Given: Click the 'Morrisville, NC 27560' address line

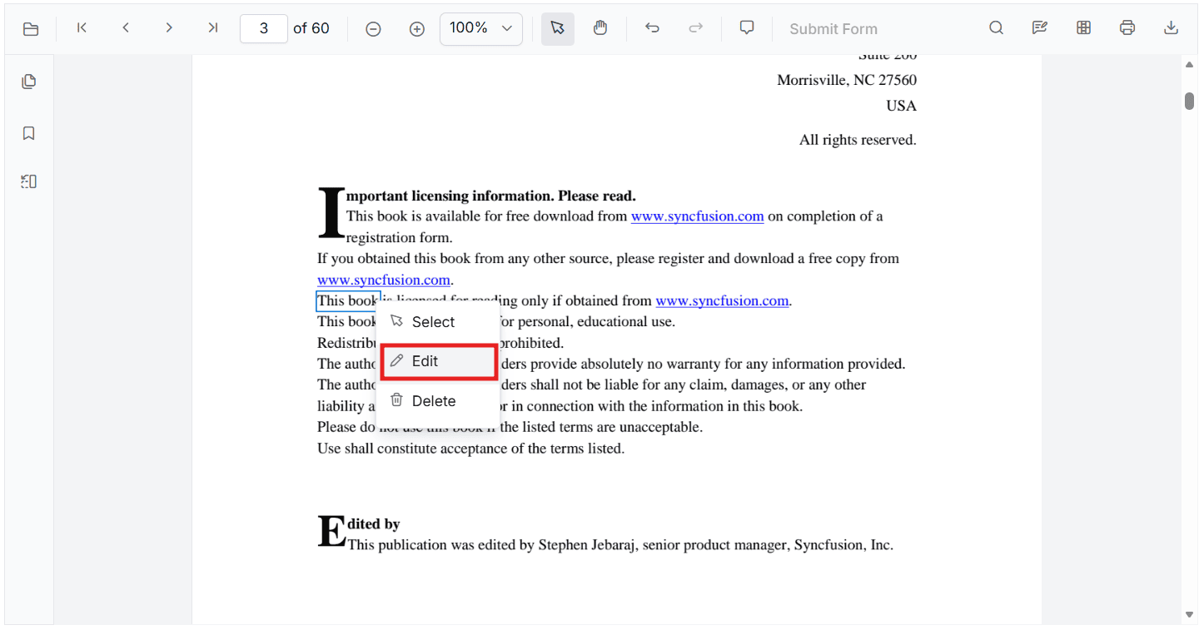Looking at the screenshot, I should (x=847, y=80).
